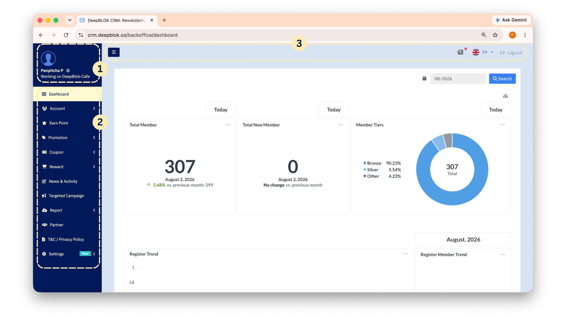The width and height of the screenshot is (566, 318).
Task: Click the Reward cart icon
Action: (x=45, y=167)
